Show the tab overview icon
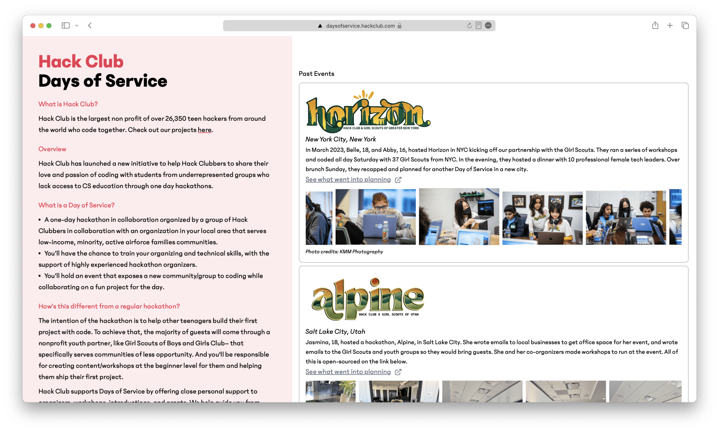Screen dimensions: 719x432 click(685, 26)
